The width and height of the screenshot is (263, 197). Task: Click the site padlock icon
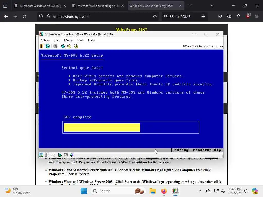(48, 17)
